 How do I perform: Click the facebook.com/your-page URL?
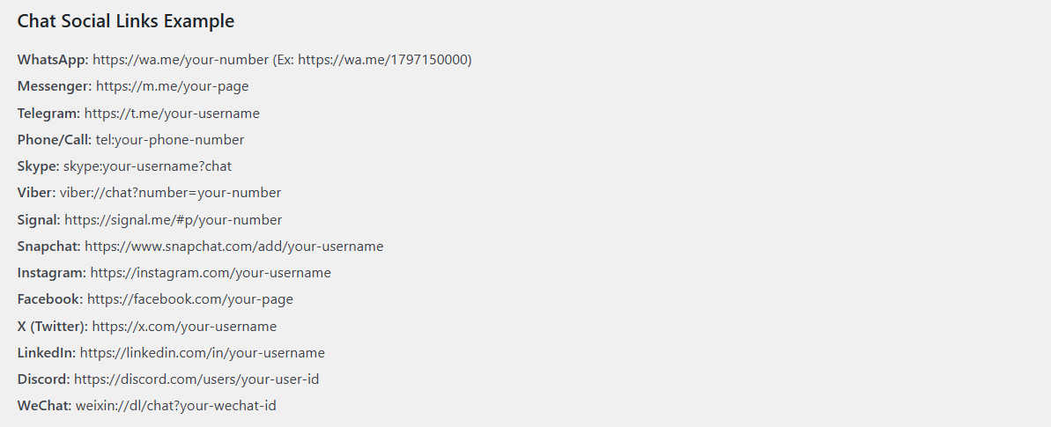(190, 299)
